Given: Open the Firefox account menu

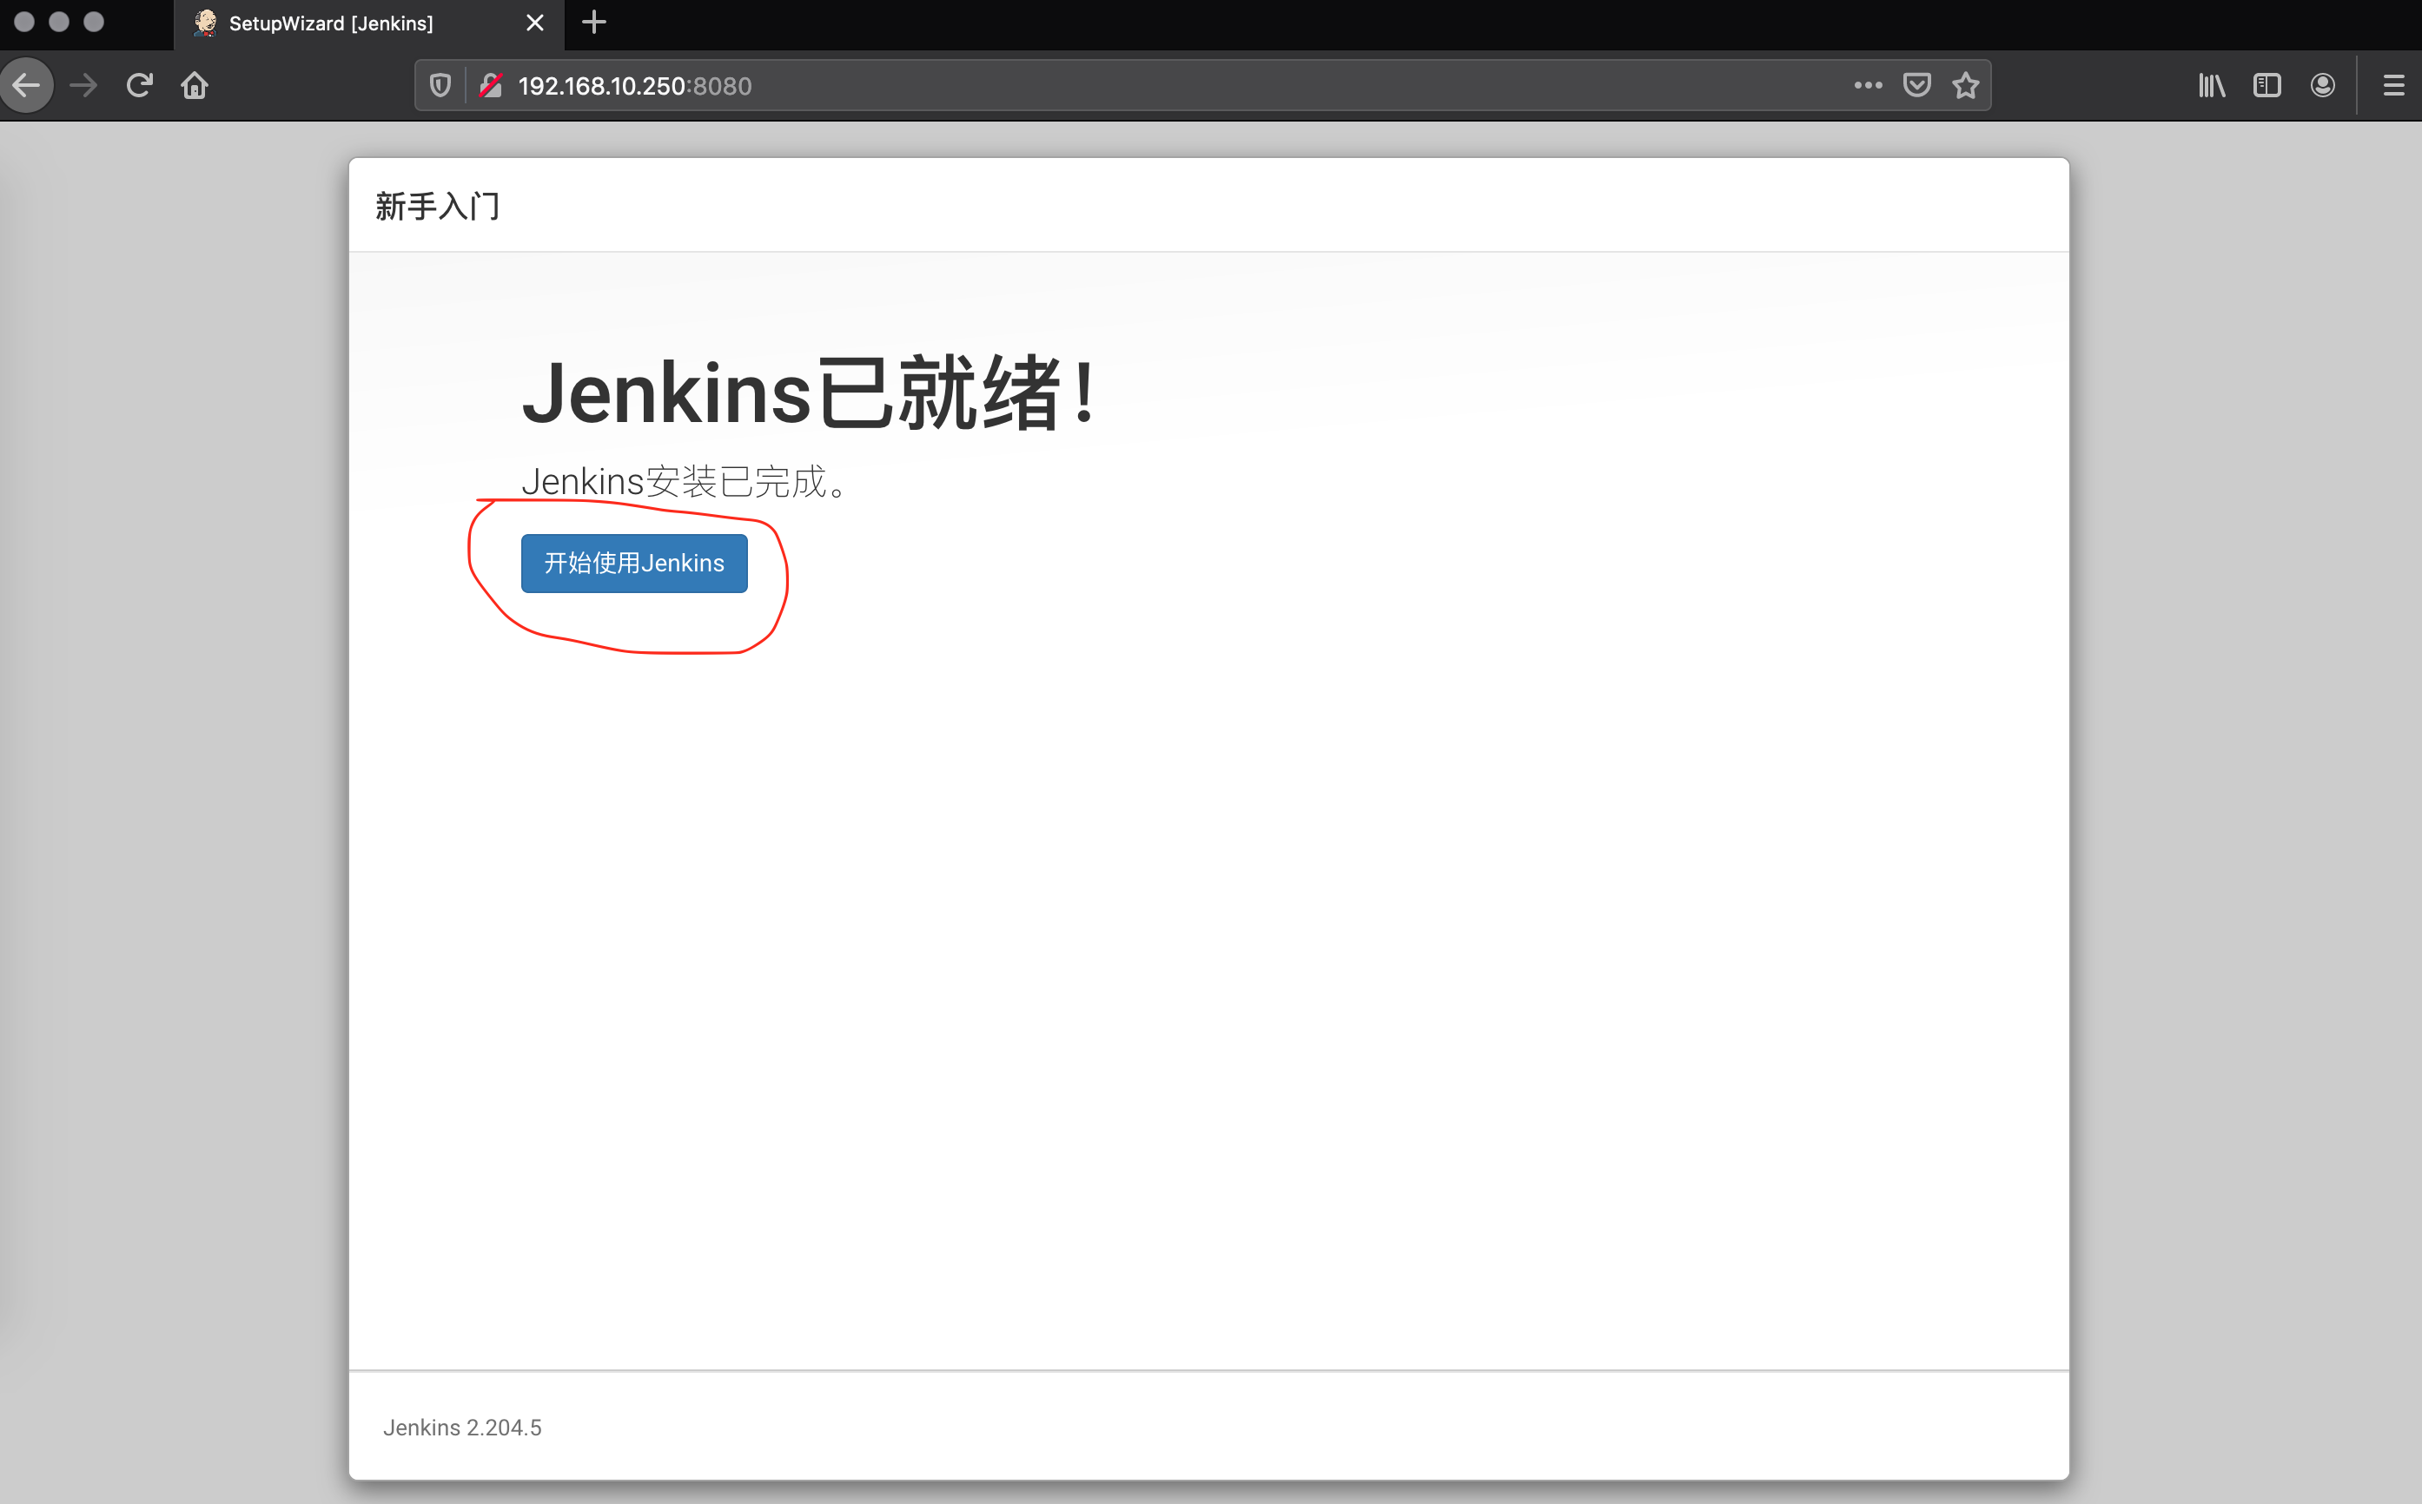Looking at the screenshot, I should [x=2322, y=86].
